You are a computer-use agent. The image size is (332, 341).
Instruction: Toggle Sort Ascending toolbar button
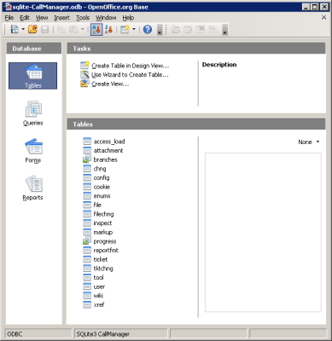click(96, 29)
